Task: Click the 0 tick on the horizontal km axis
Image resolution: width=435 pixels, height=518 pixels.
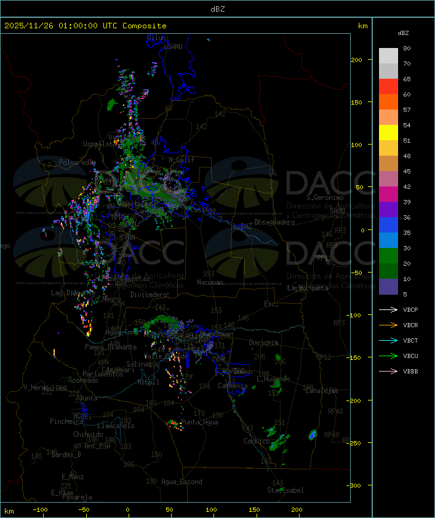Action: point(128,510)
